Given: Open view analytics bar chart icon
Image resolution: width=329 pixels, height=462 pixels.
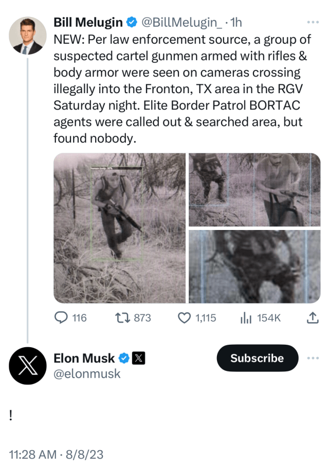Looking at the screenshot, I should [246, 317].
